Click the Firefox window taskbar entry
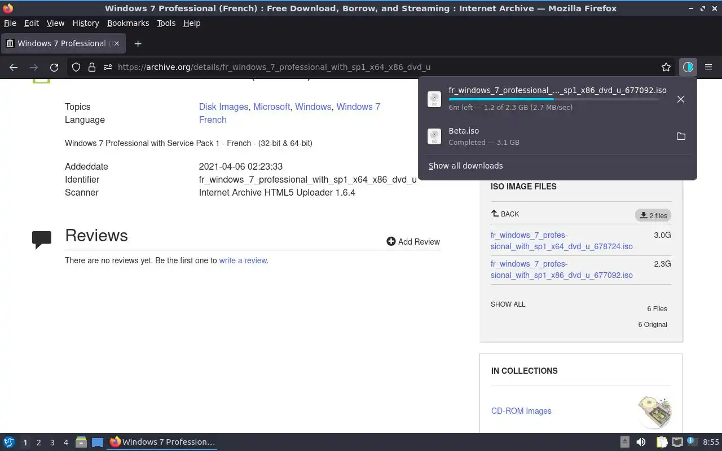Viewport: 722px width, 451px height. [163, 442]
